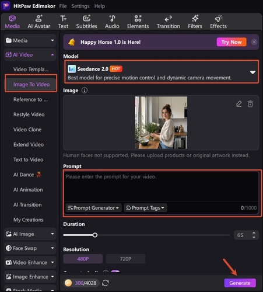263x292 pixels.
Task: Open the Elements tab
Action: 138,22
